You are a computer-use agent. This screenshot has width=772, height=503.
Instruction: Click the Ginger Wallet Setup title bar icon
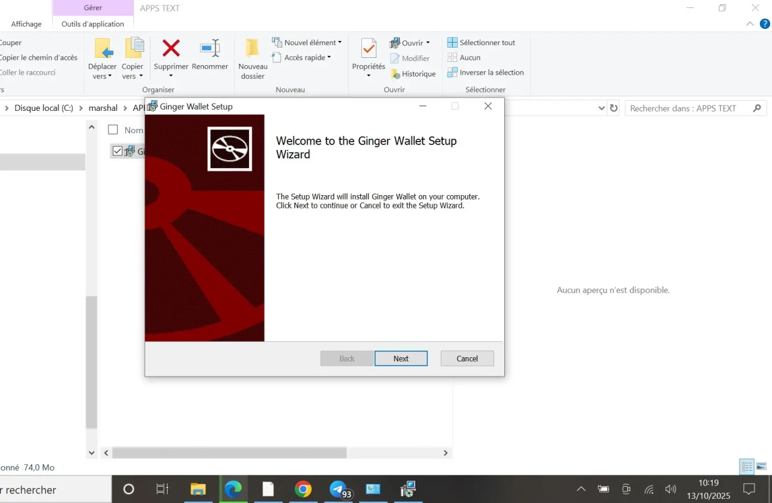pyautogui.click(x=153, y=106)
